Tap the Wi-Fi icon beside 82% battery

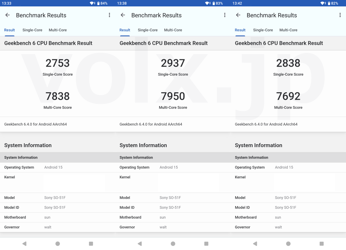click(323, 3)
